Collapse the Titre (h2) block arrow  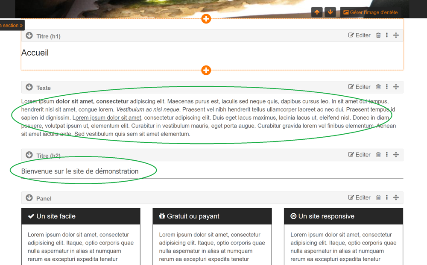point(29,155)
